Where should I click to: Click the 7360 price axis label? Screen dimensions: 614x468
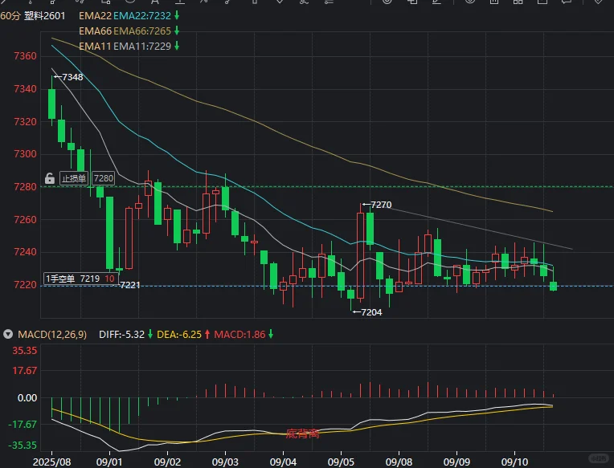coord(25,56)
